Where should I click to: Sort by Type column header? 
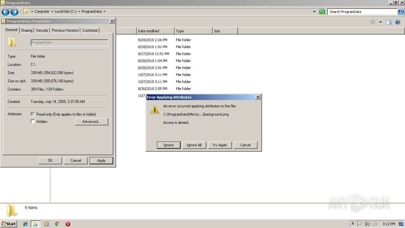click(193, 31)
